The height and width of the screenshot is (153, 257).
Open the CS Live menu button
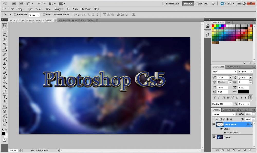(x=227, y=3)
